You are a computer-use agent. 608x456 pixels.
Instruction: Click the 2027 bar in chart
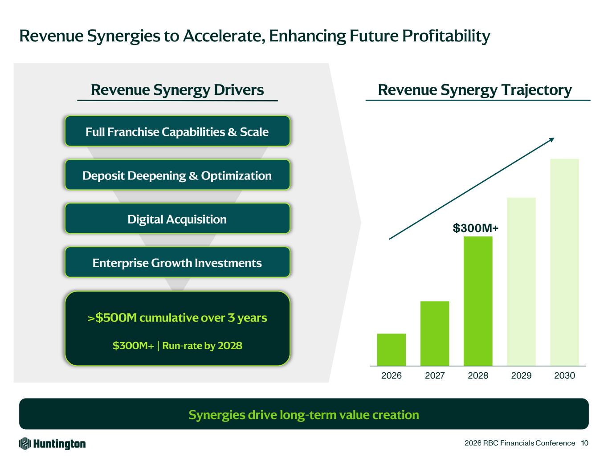[x=434, y=333]
